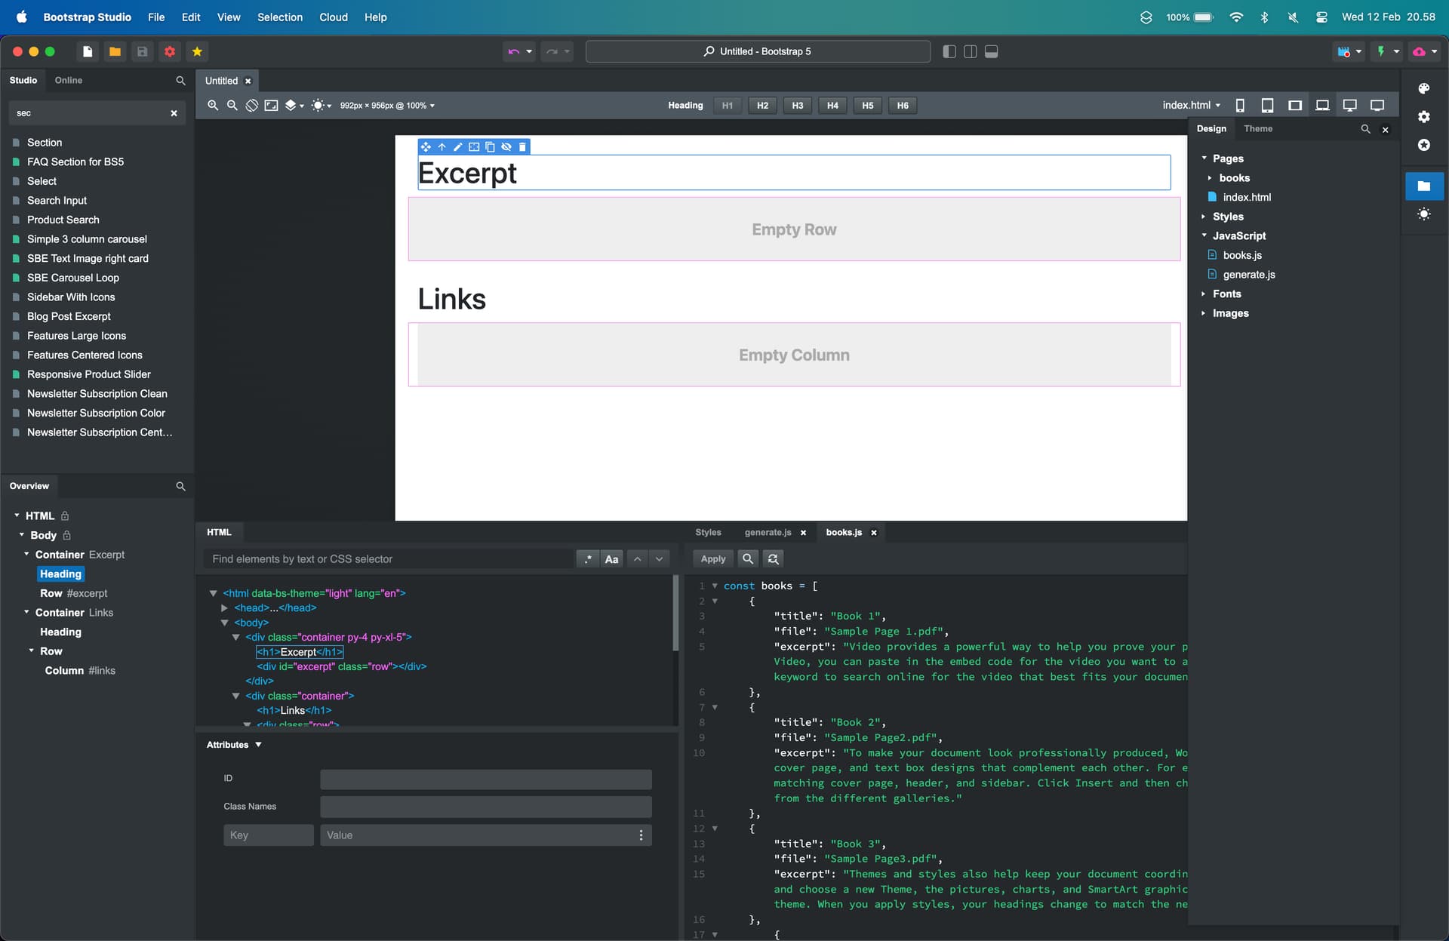The width and height of the screenshot is (1449, 941).
Task: Switch to extra-large desktop preview size
Action: pyautogui.click(x=1350, y=106)
